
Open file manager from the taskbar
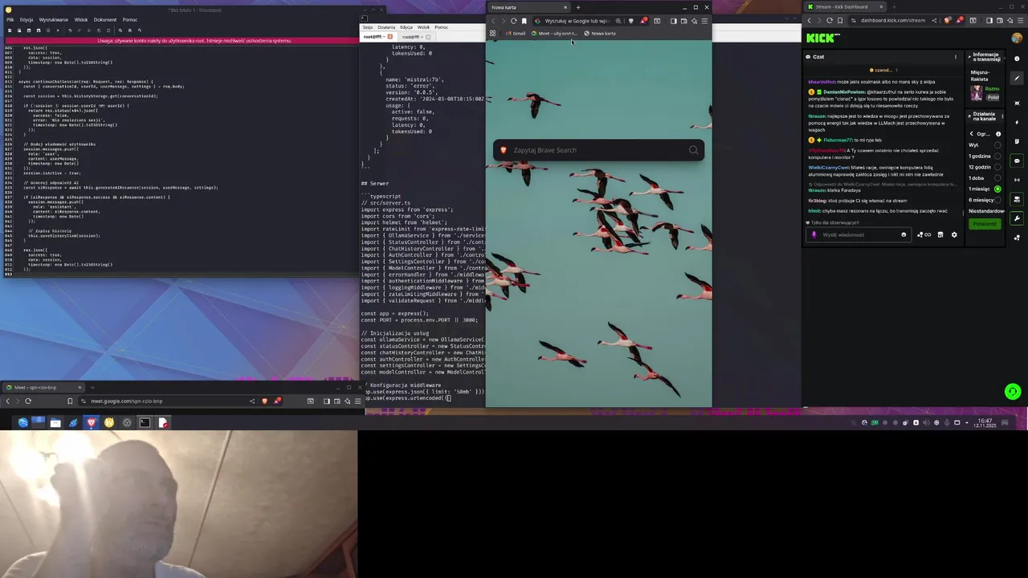click(x=55, y=422)
